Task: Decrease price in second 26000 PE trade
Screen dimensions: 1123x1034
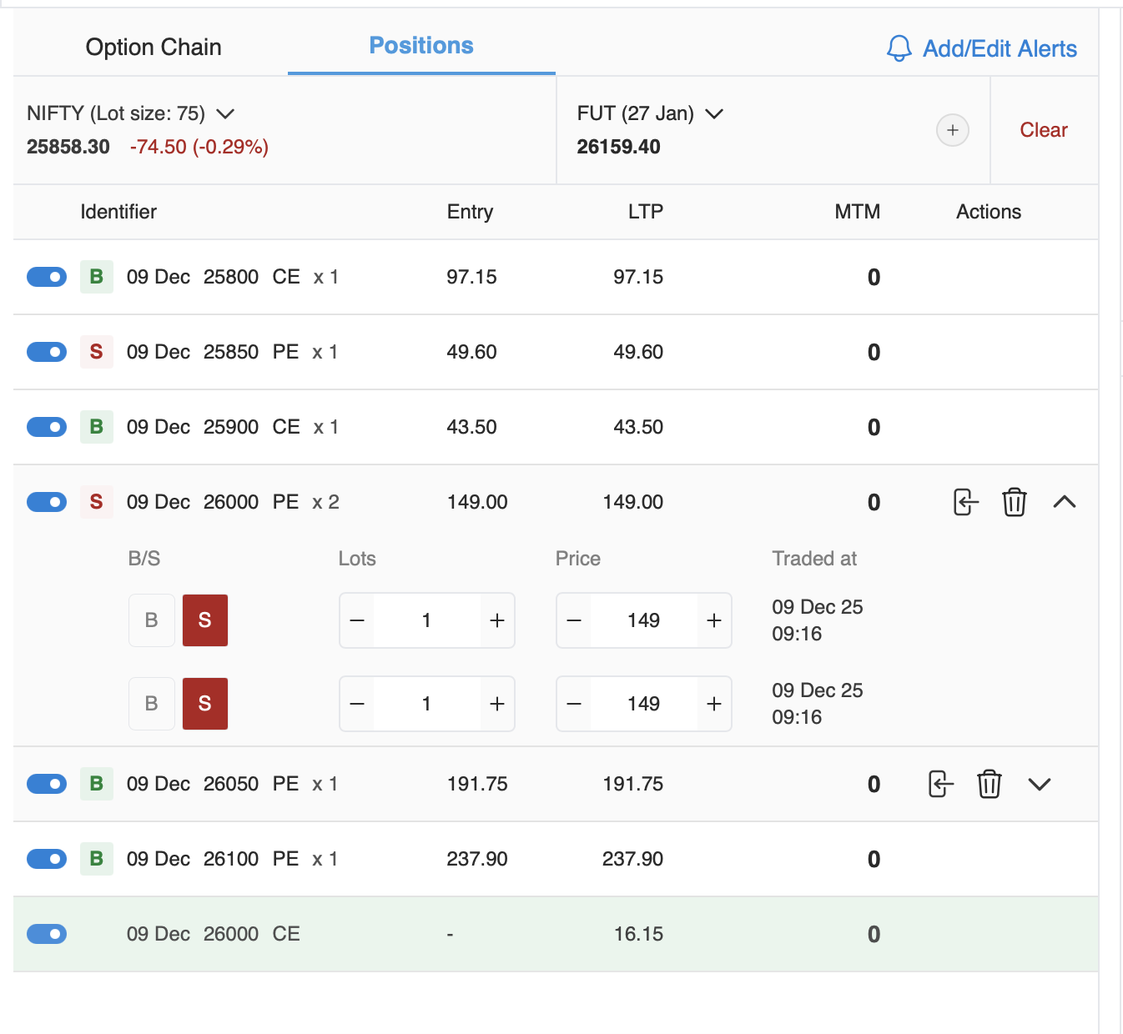Action: click(x=574, y=704)
